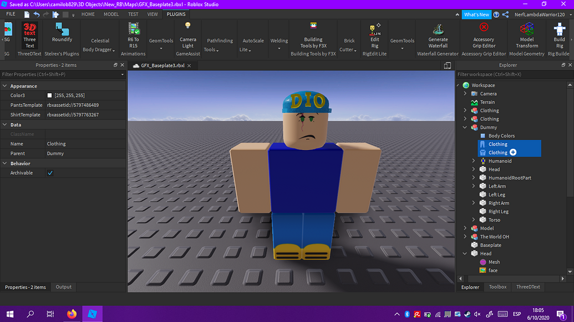Switch to the Output tab

(63, 287)
